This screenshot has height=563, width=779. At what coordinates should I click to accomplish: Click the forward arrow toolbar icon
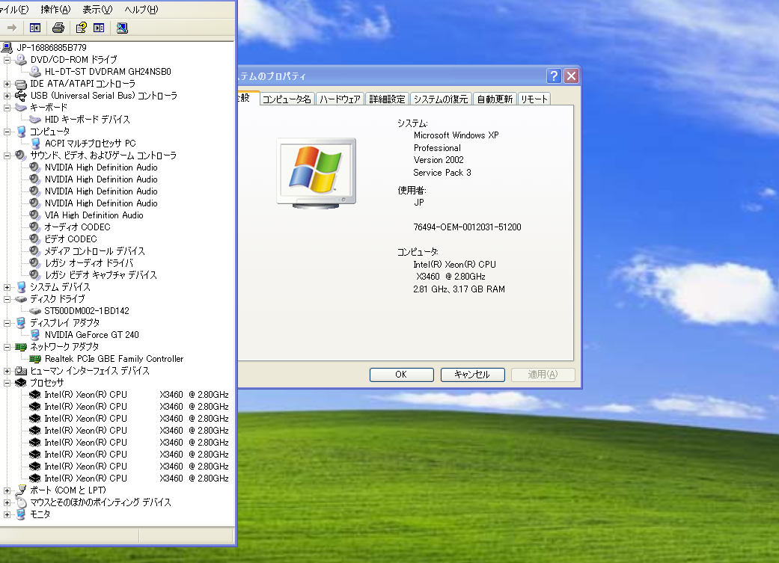pyautogui.click(x=12, y=28)
